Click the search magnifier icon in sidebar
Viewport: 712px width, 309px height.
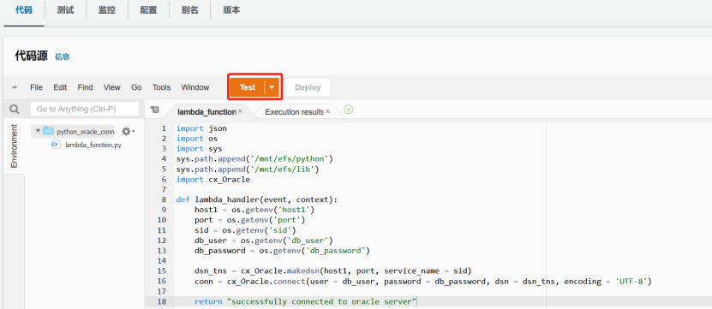pyautogui.click(x=15, y=110)
